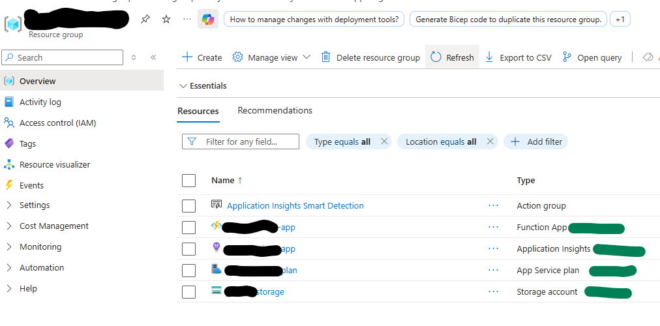Check the Function App row checkbox

188,228
